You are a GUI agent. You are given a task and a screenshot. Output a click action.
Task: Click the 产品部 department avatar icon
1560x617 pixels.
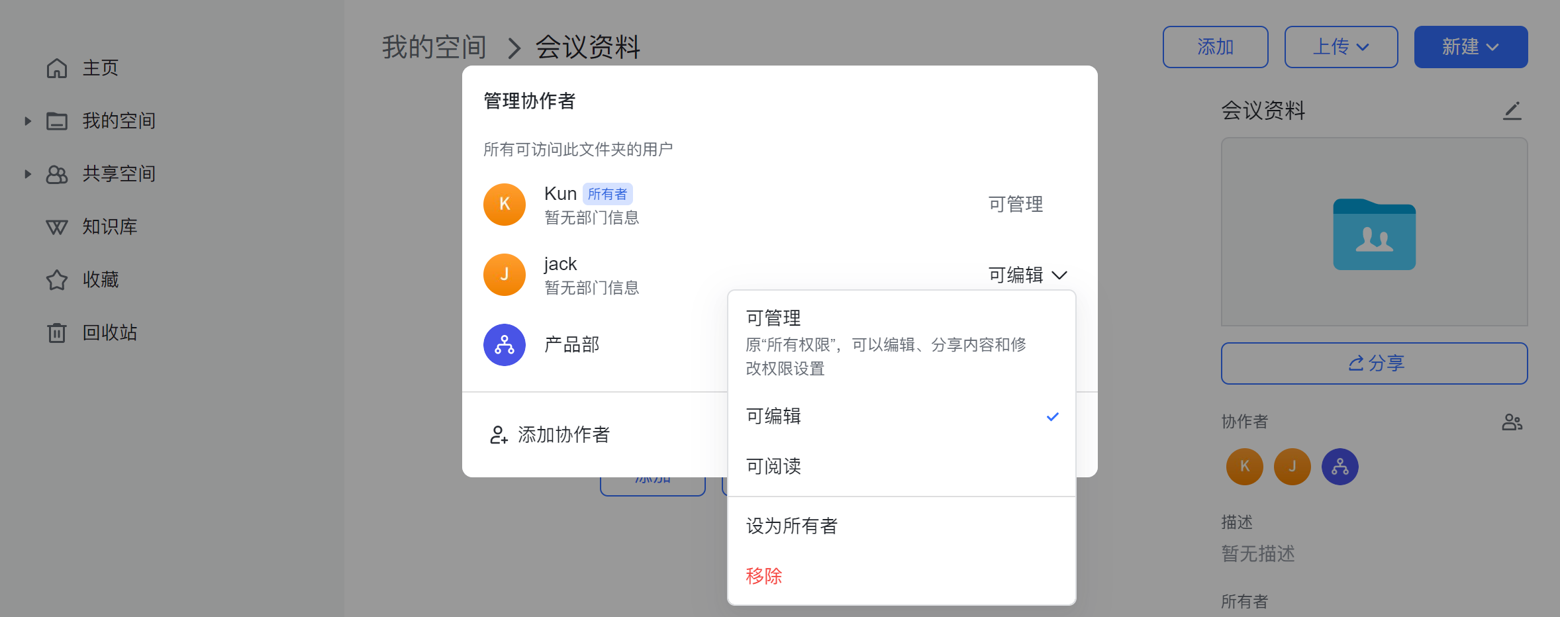(505, 345)
